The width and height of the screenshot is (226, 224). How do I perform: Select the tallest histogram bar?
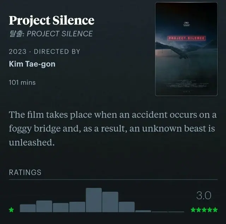[94, 200]
